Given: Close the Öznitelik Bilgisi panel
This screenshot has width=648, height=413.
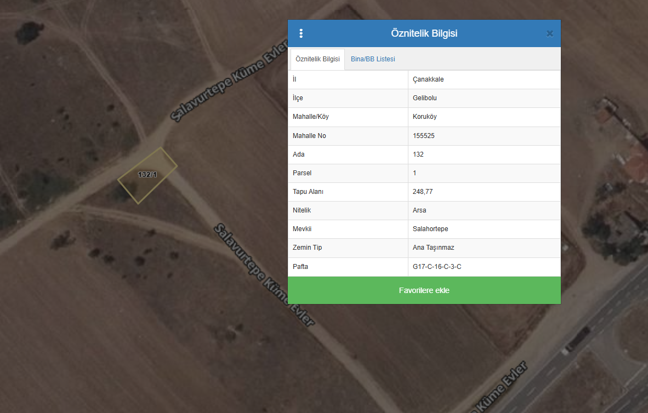Looking at the screenshot, I should (550, 33).
